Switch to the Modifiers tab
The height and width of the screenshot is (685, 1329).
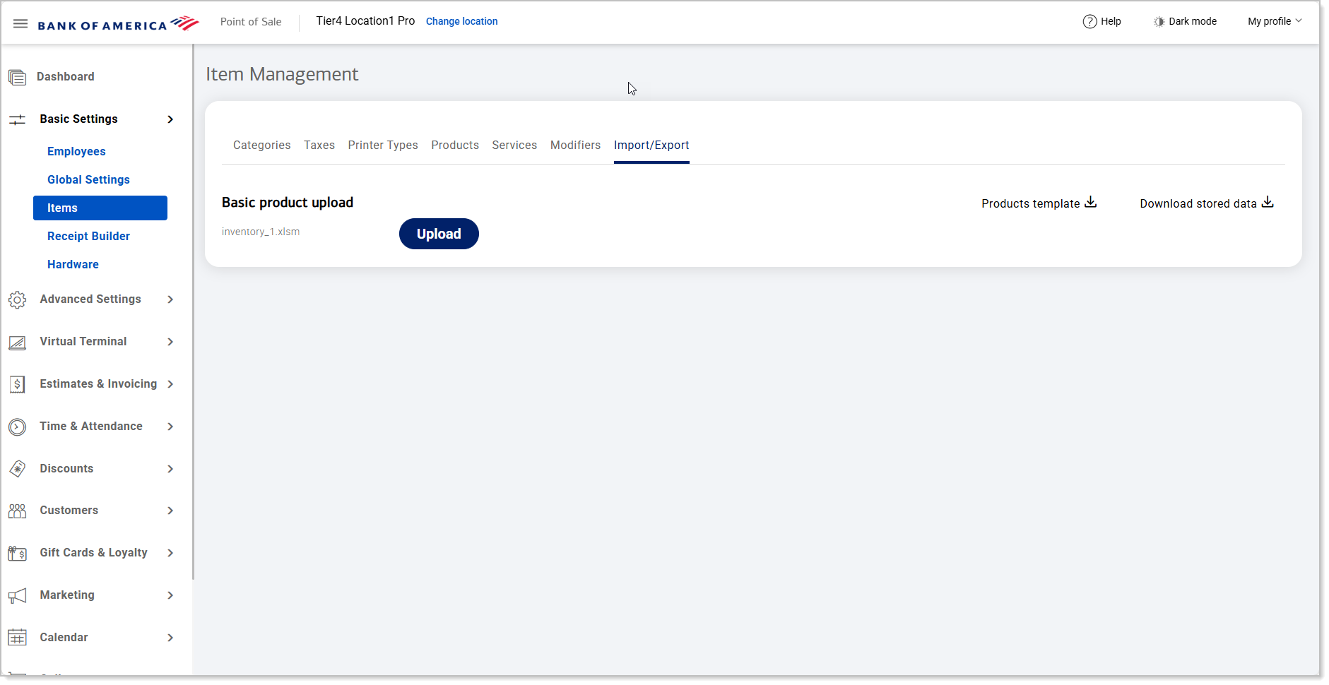pos(575,145)
